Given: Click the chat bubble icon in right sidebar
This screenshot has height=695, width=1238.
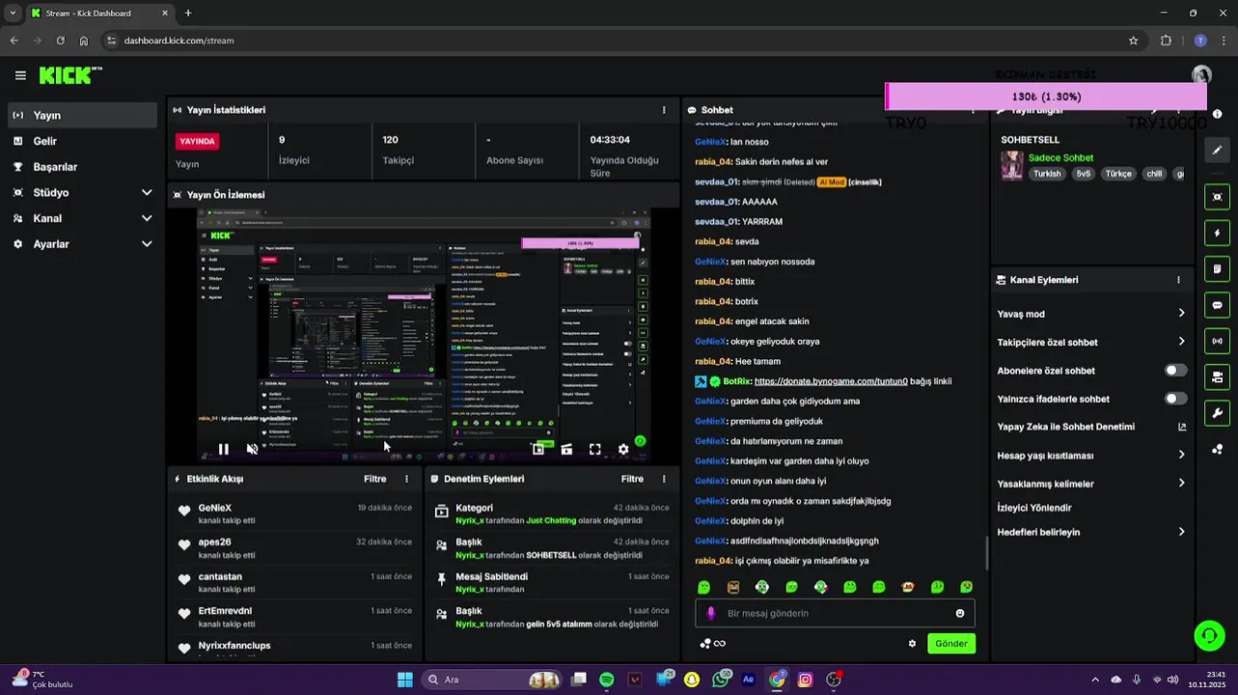Looking at the screenshot, I should tap(1217, 305).
